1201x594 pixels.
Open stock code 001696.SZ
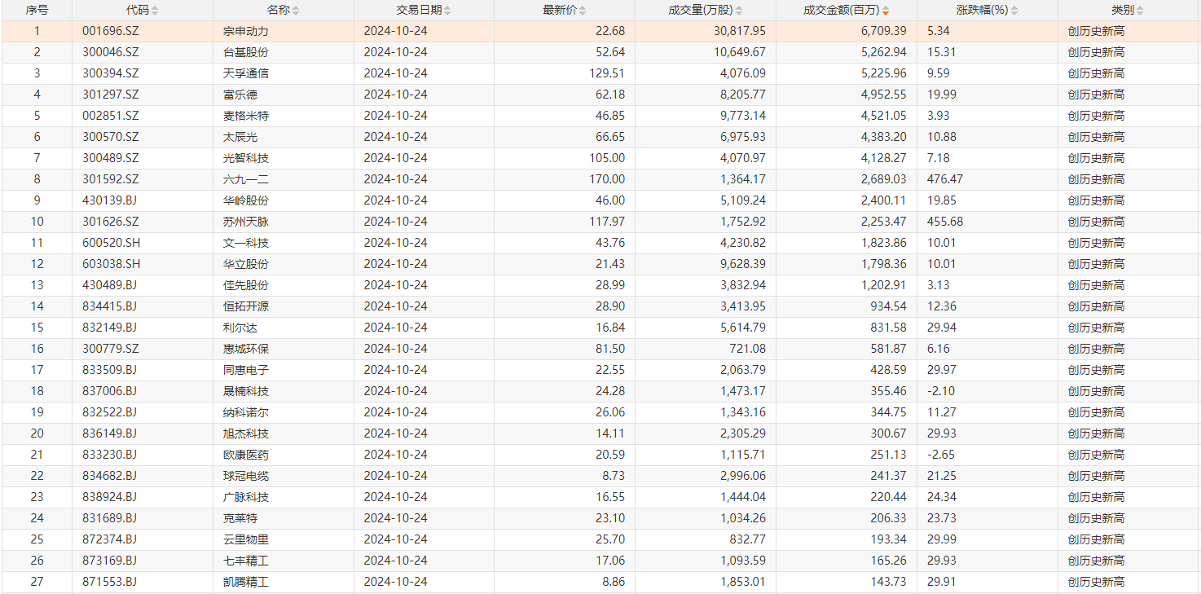pos(111,31)
